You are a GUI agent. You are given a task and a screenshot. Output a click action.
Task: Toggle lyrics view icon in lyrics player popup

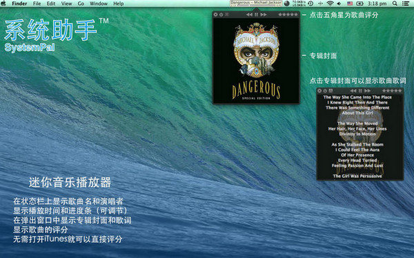click(331, 90)
